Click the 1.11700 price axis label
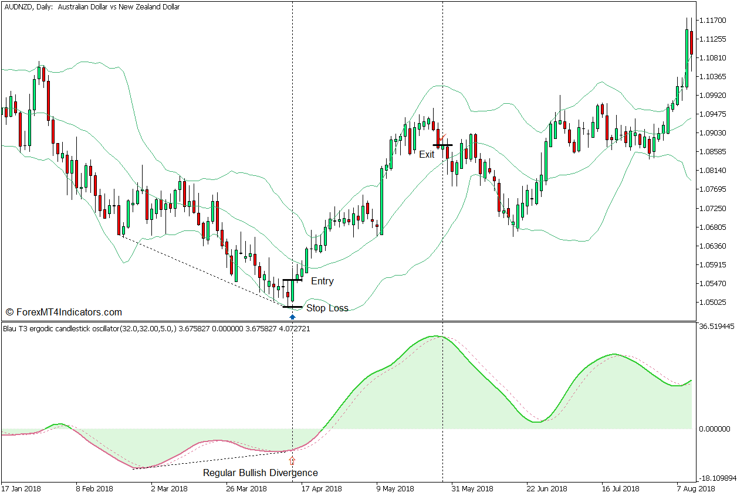This screenshot has height=496, width=737. coord(714,21)
